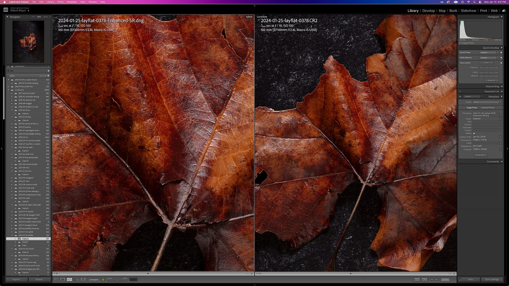Select the Survey view icon
This screenshot has height=286, width=509.
(76, 279)
